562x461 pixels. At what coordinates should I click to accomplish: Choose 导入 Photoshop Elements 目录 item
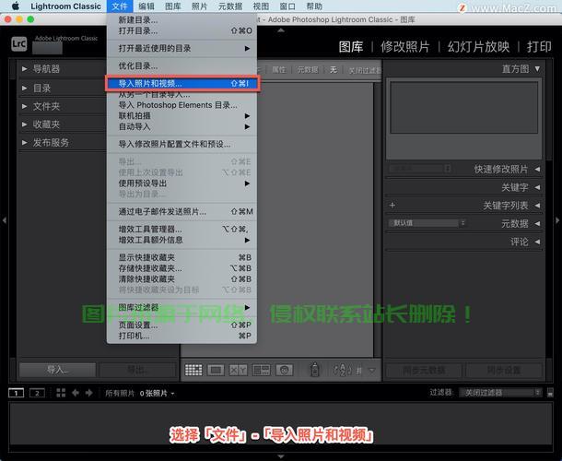[182, 105]
